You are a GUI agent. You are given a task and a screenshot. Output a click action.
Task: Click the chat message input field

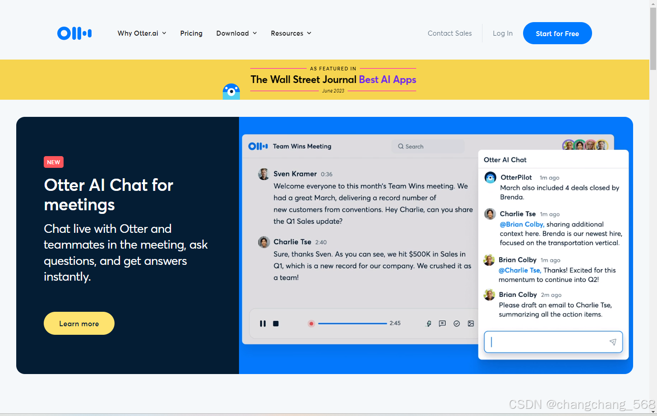pos(553,342)
